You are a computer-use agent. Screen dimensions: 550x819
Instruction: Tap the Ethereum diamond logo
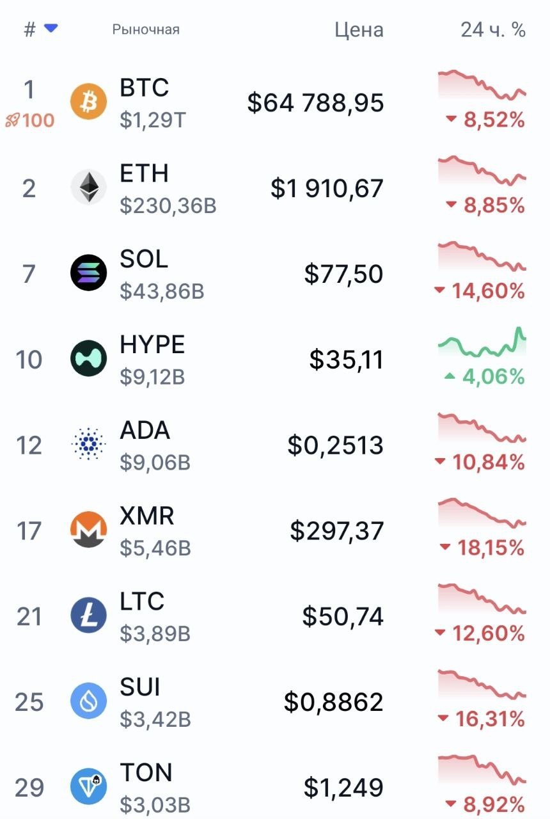88,188
